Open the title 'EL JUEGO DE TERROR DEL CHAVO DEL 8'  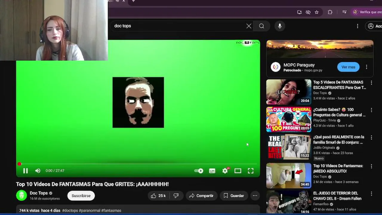pyautogui.click(x=337, y=196)
